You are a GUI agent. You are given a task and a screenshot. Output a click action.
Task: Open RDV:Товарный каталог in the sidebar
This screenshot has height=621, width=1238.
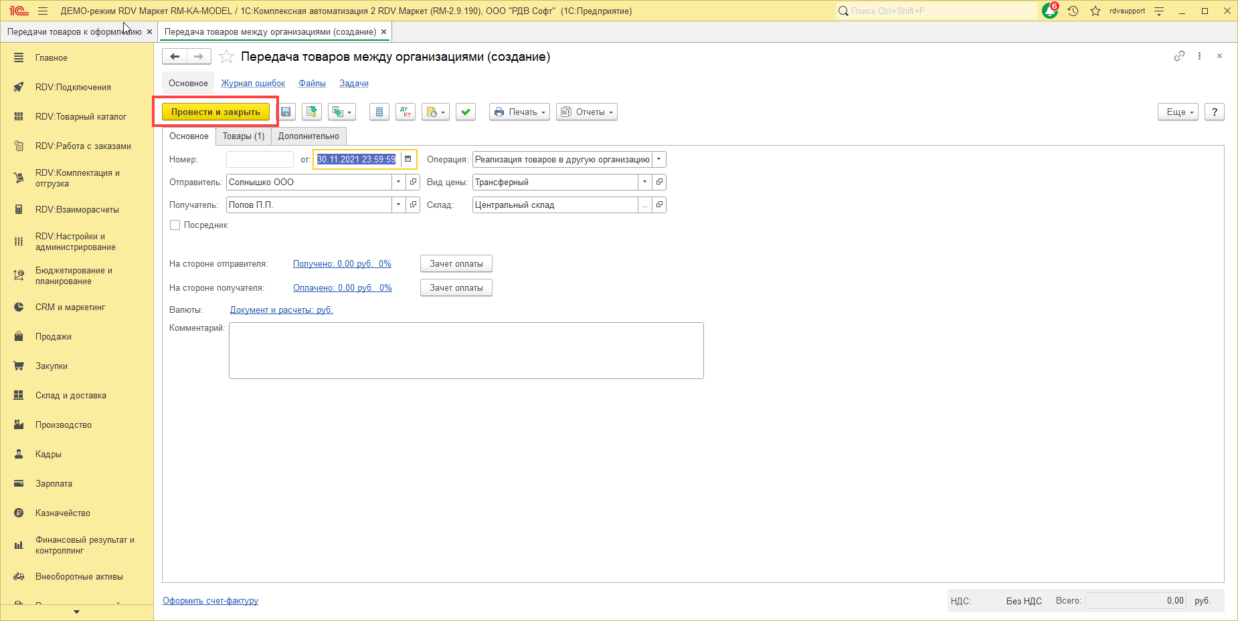[x=81, y=117]
